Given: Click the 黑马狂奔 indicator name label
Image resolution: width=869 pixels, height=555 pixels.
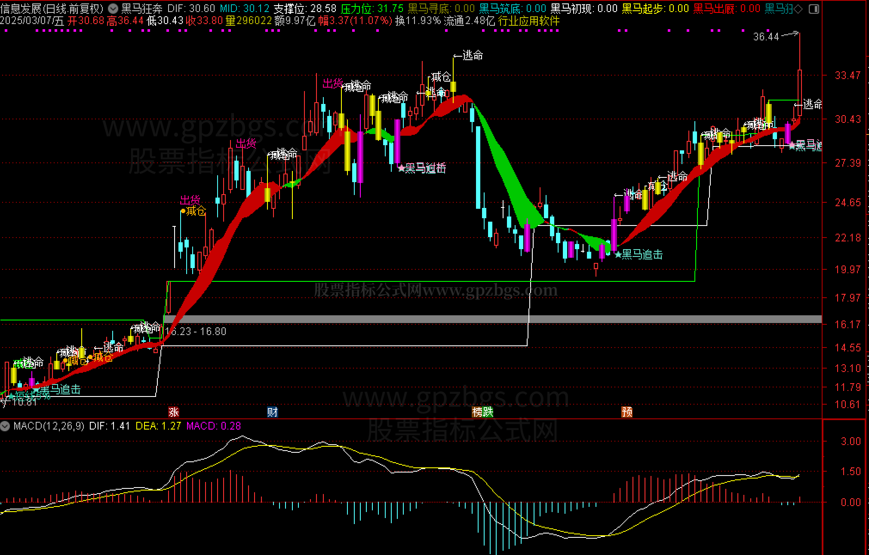Looking at the screenshot, I should 142,8.
